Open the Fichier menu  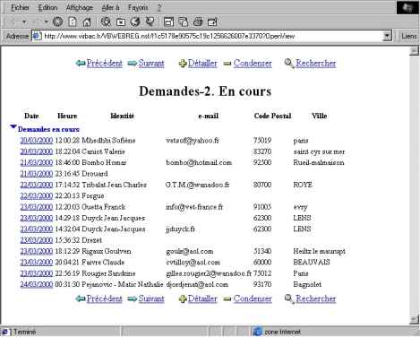click(20, 7)
